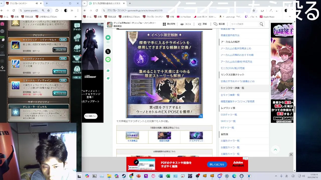
Task: Close the Adobe Acrobat banner ad
Action: [x=291, y=154]
